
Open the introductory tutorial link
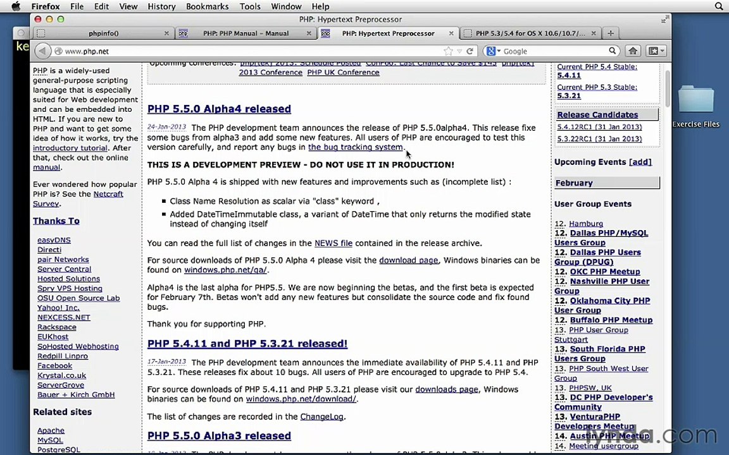70,148
